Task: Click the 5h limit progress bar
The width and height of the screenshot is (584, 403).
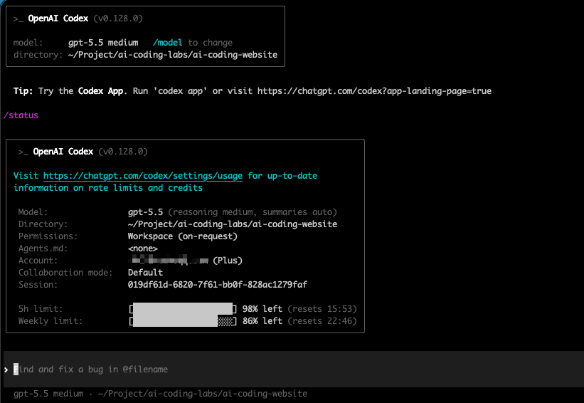Action: click(183, 309)
